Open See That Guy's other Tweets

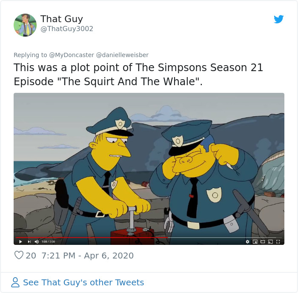[83, 282]
